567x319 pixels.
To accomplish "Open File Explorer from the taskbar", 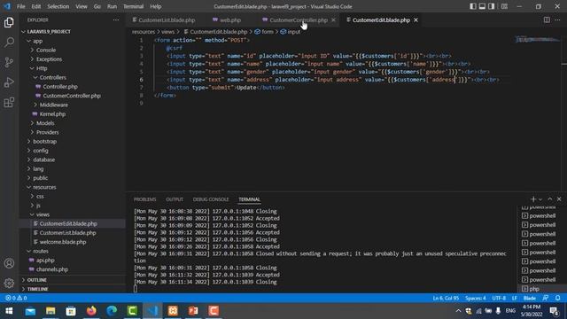I will coord(50,311).
